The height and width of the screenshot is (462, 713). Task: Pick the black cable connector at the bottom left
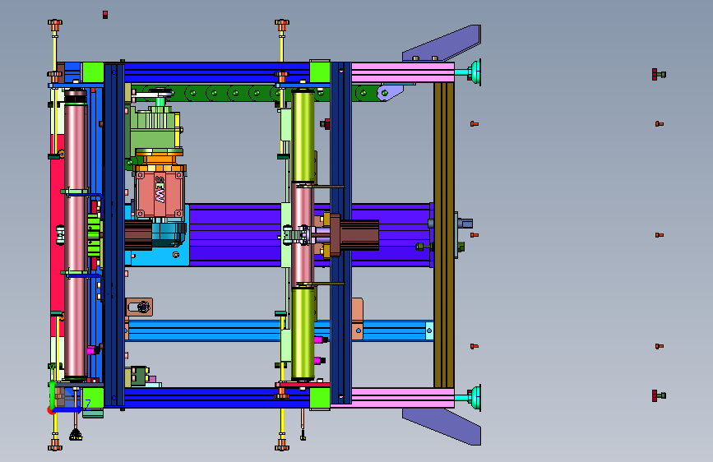(76, 435)
